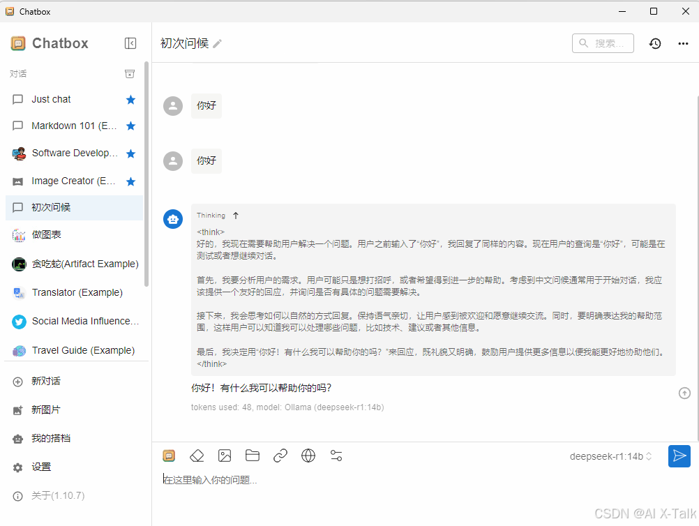Screen dimensions: 699x526
Task: Toggle star on Just chat
Action: [x=130, y=99]
